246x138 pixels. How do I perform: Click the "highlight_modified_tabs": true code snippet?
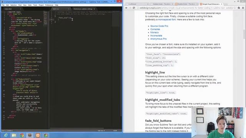(166, 113)
